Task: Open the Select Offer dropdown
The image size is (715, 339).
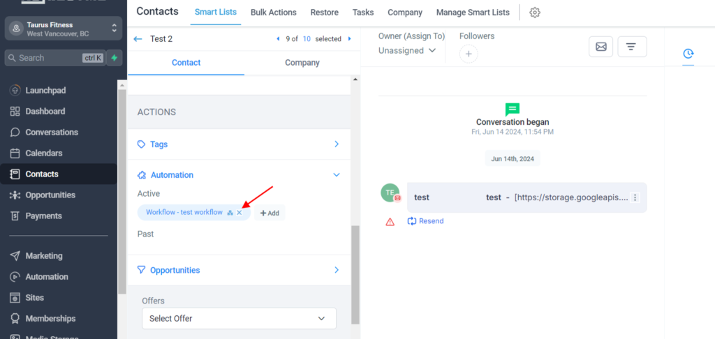Action: (239, 318)
